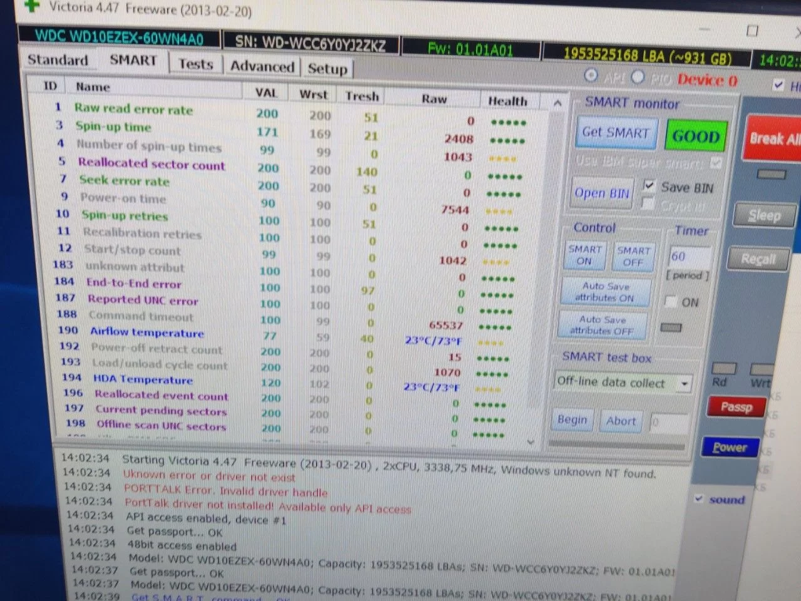
Task: Uncheck the Save BIN checkbox
Action: (x=649, y=186)
